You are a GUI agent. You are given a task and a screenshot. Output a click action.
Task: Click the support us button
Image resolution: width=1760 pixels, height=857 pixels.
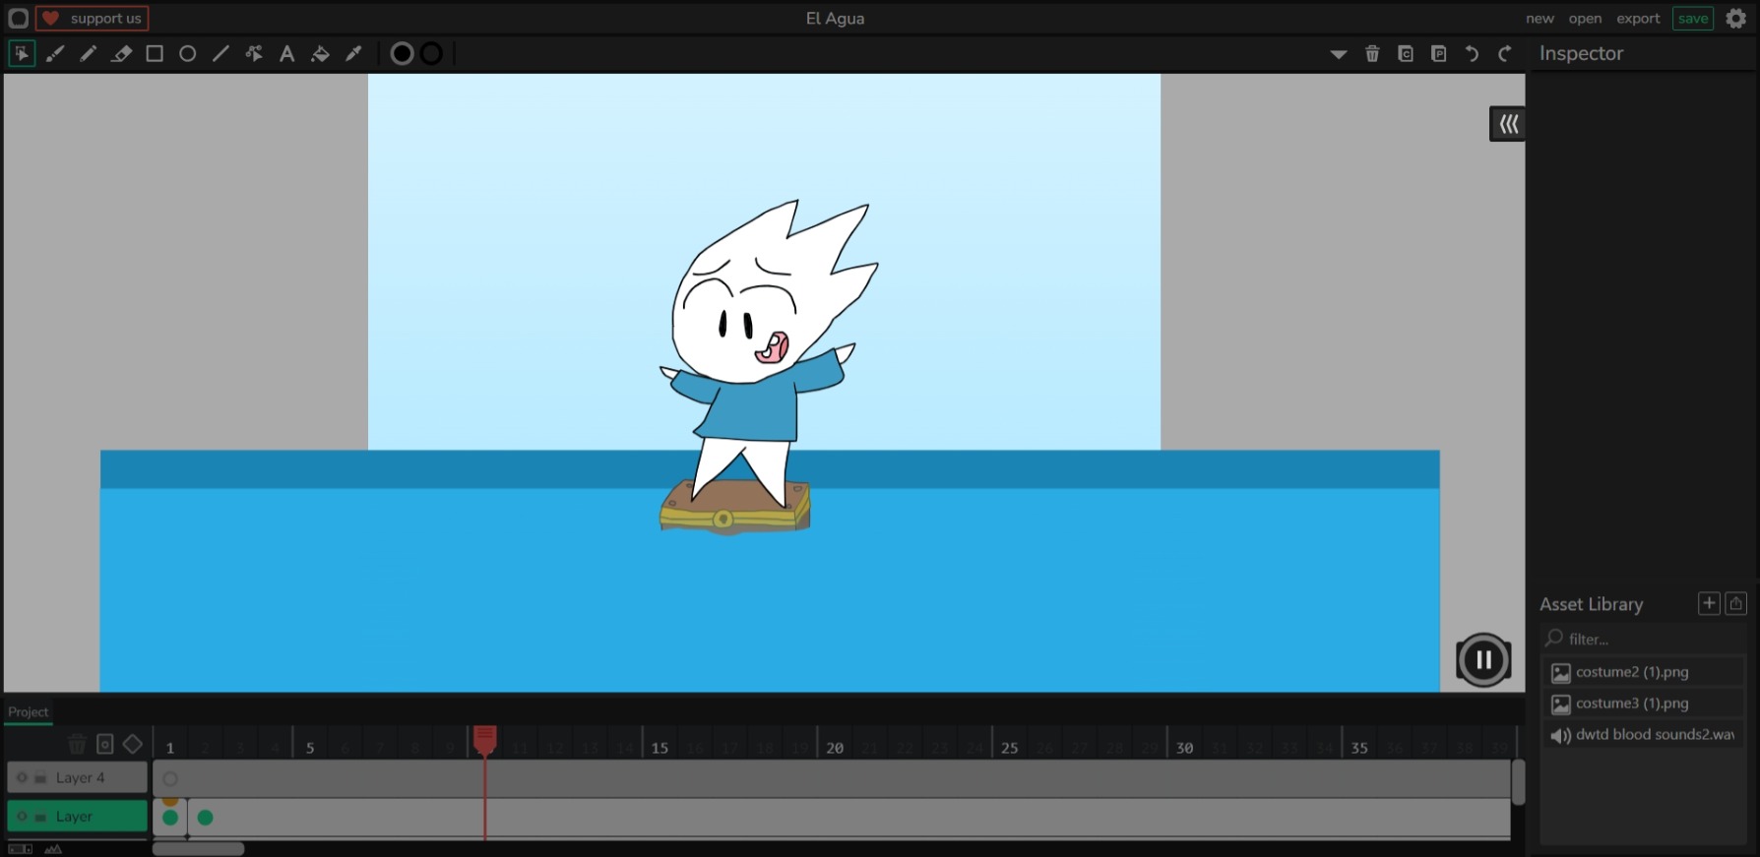pos(93,18)
